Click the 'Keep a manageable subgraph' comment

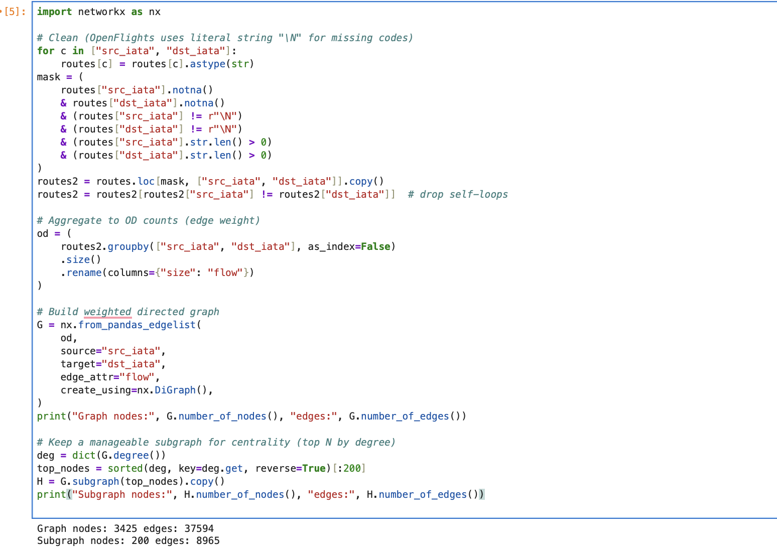[x=216, y=442]
